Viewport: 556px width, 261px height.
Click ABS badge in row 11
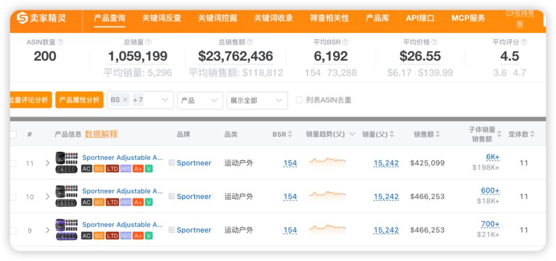tap(126, 169)
